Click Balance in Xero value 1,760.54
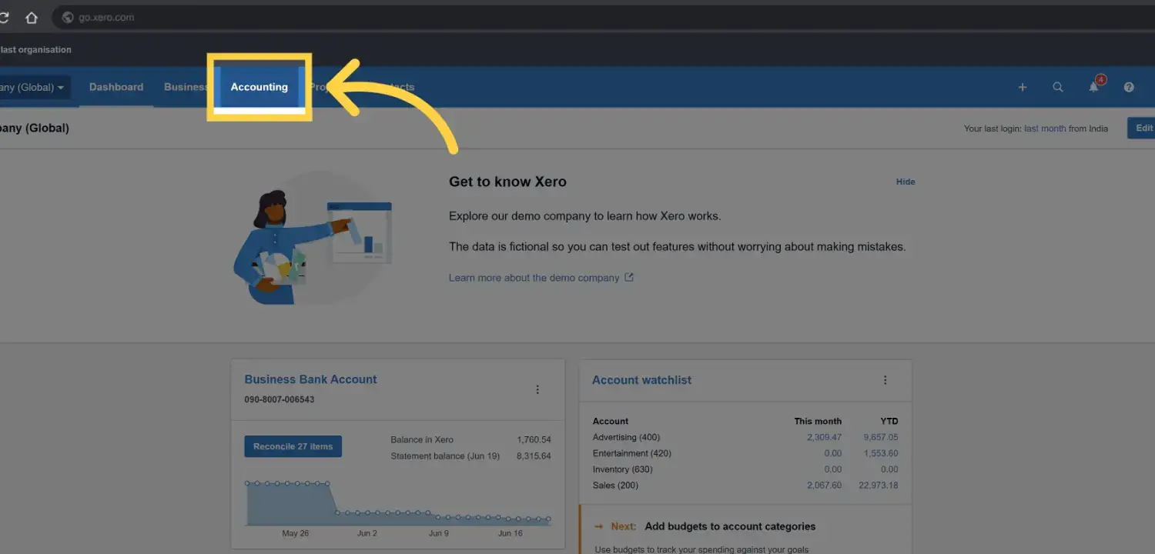Image resolution: width=1155 pixels, height=554 pixels. pos(534,440)
